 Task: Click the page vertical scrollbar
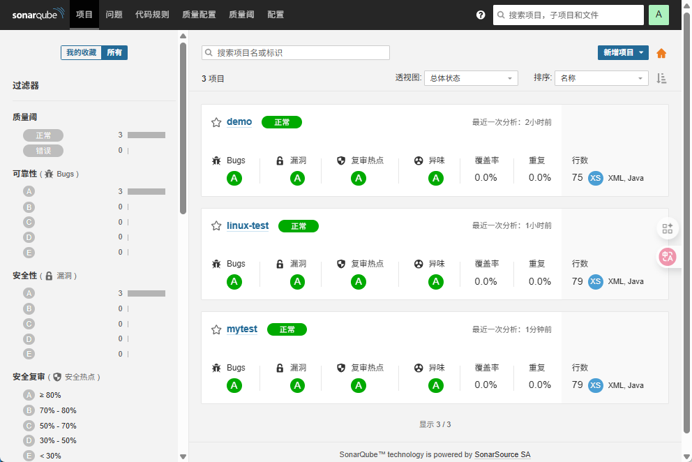click(686, 223)
